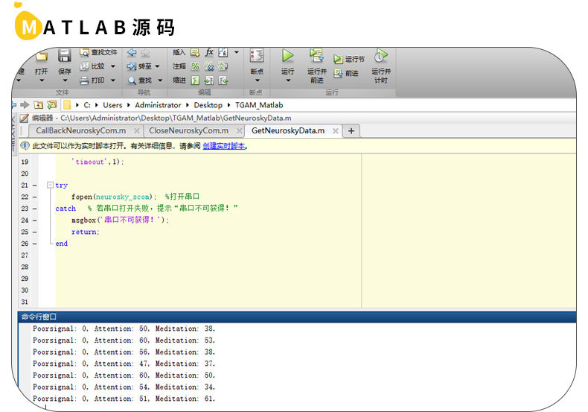Click the uncomment percent-with-x icon

209,66
